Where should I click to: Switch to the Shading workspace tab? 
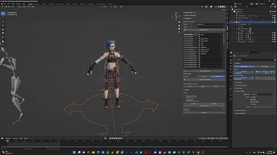[x=68, y=4]
